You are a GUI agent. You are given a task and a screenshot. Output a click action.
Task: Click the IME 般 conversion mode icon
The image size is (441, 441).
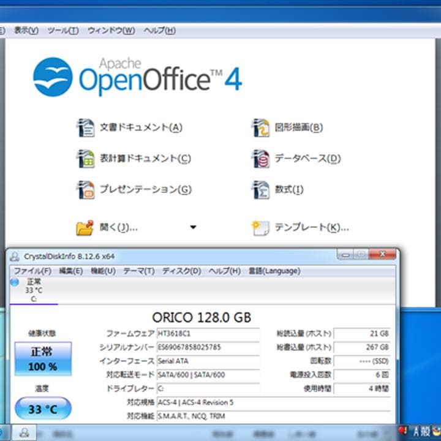click(425, 431)
